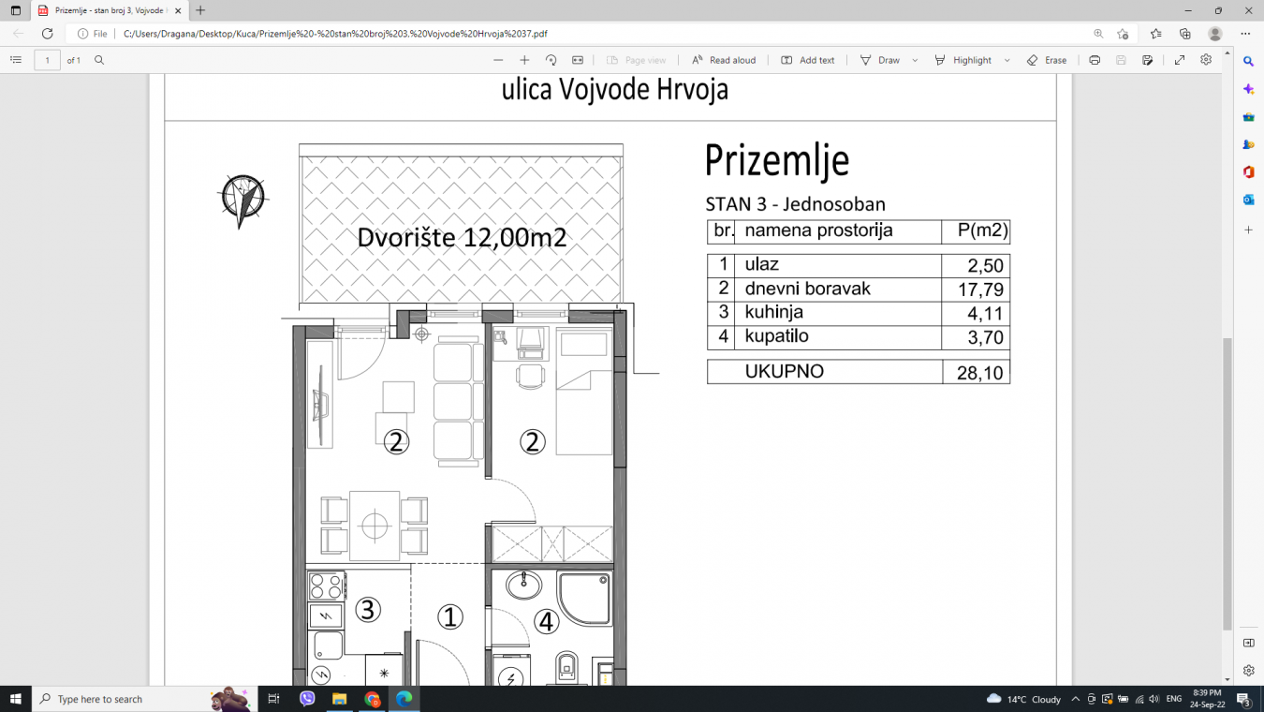Open a new browser tab
This screenshot has height=712, width=1264.
[200, 10]
